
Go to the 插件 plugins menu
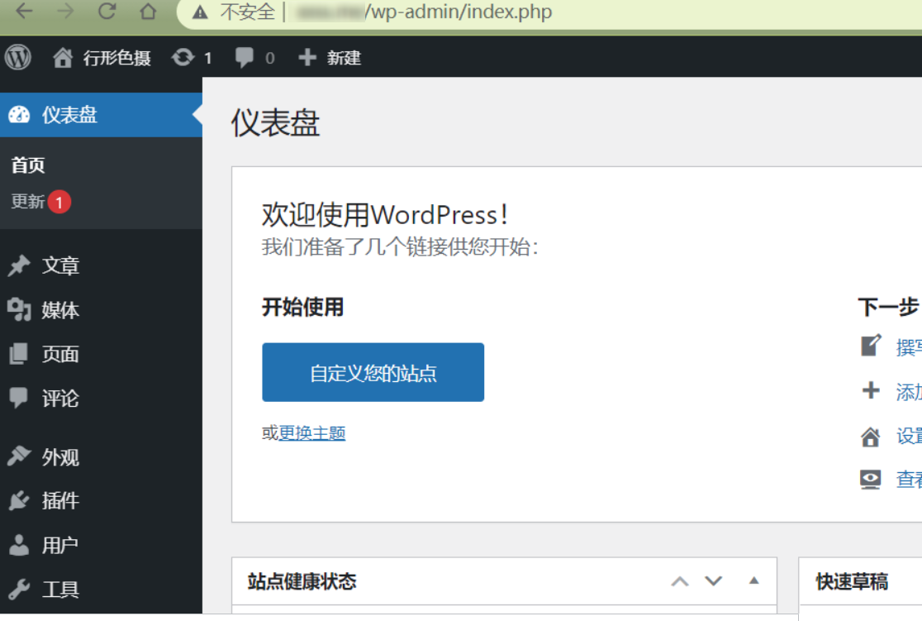coord(60,501)
